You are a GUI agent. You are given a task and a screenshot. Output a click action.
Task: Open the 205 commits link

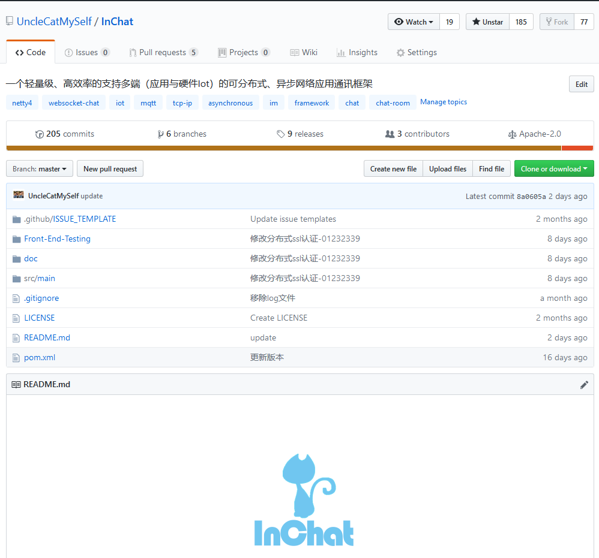(65, 134)
